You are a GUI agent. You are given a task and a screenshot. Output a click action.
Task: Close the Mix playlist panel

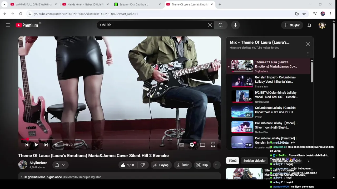click(308, 44)
